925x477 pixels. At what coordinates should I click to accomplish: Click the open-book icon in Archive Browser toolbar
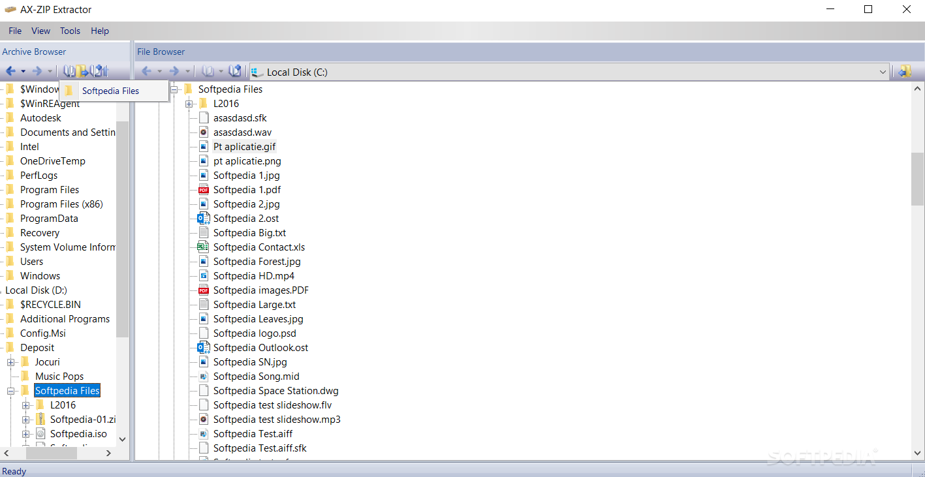click(x=69, y=71)
